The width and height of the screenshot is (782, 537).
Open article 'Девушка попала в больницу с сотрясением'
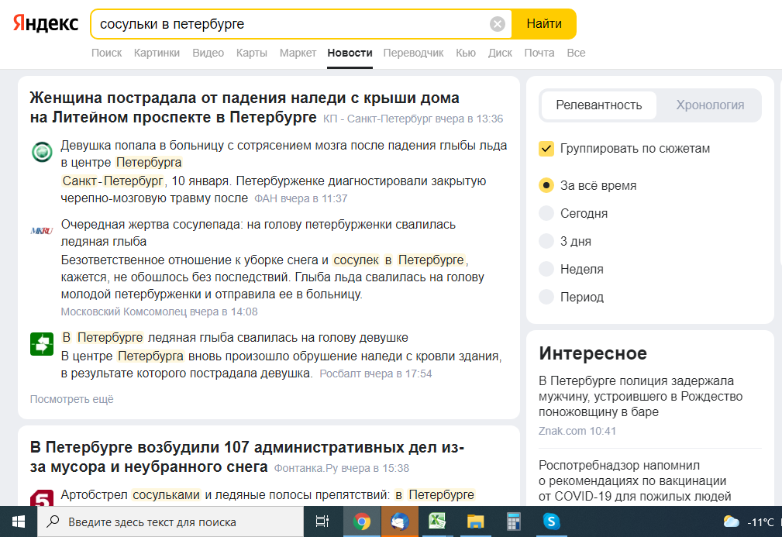(284, 154)
